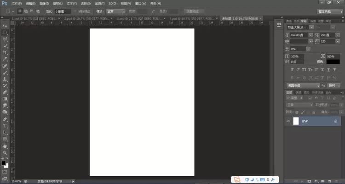Select the Rectangular Marquee tool in toolbox
Viewport: 345px width, 184px height.
click(5, 33)
